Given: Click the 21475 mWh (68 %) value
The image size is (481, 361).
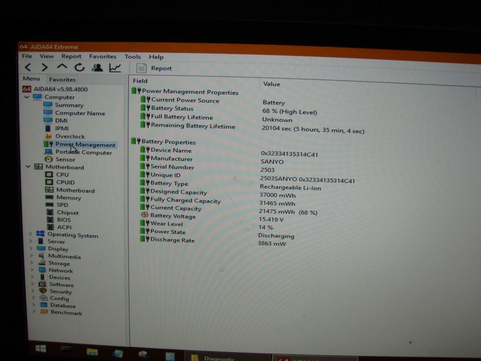Looking at the screenshot, I should tap(288, 212).
